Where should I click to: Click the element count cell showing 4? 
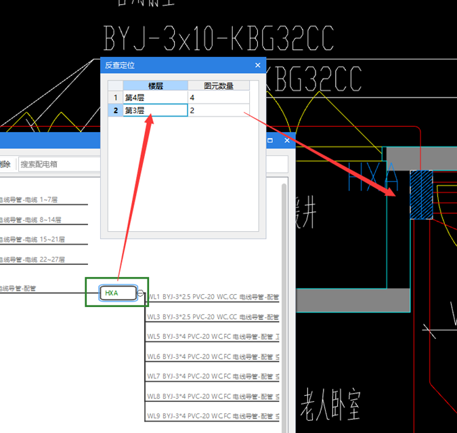click(219, 98)
